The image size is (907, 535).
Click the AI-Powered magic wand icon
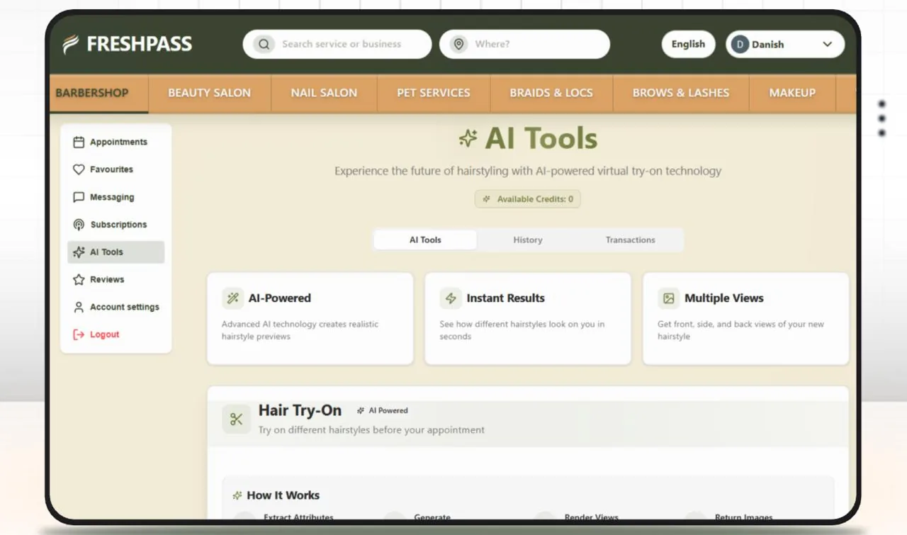click(x=232, y=298)
